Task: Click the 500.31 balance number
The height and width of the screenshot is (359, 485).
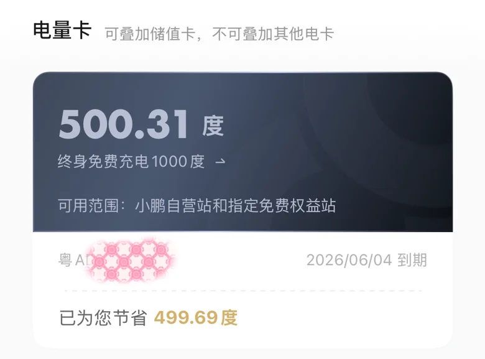Action: pyautogui.click(x=123, y=124)
